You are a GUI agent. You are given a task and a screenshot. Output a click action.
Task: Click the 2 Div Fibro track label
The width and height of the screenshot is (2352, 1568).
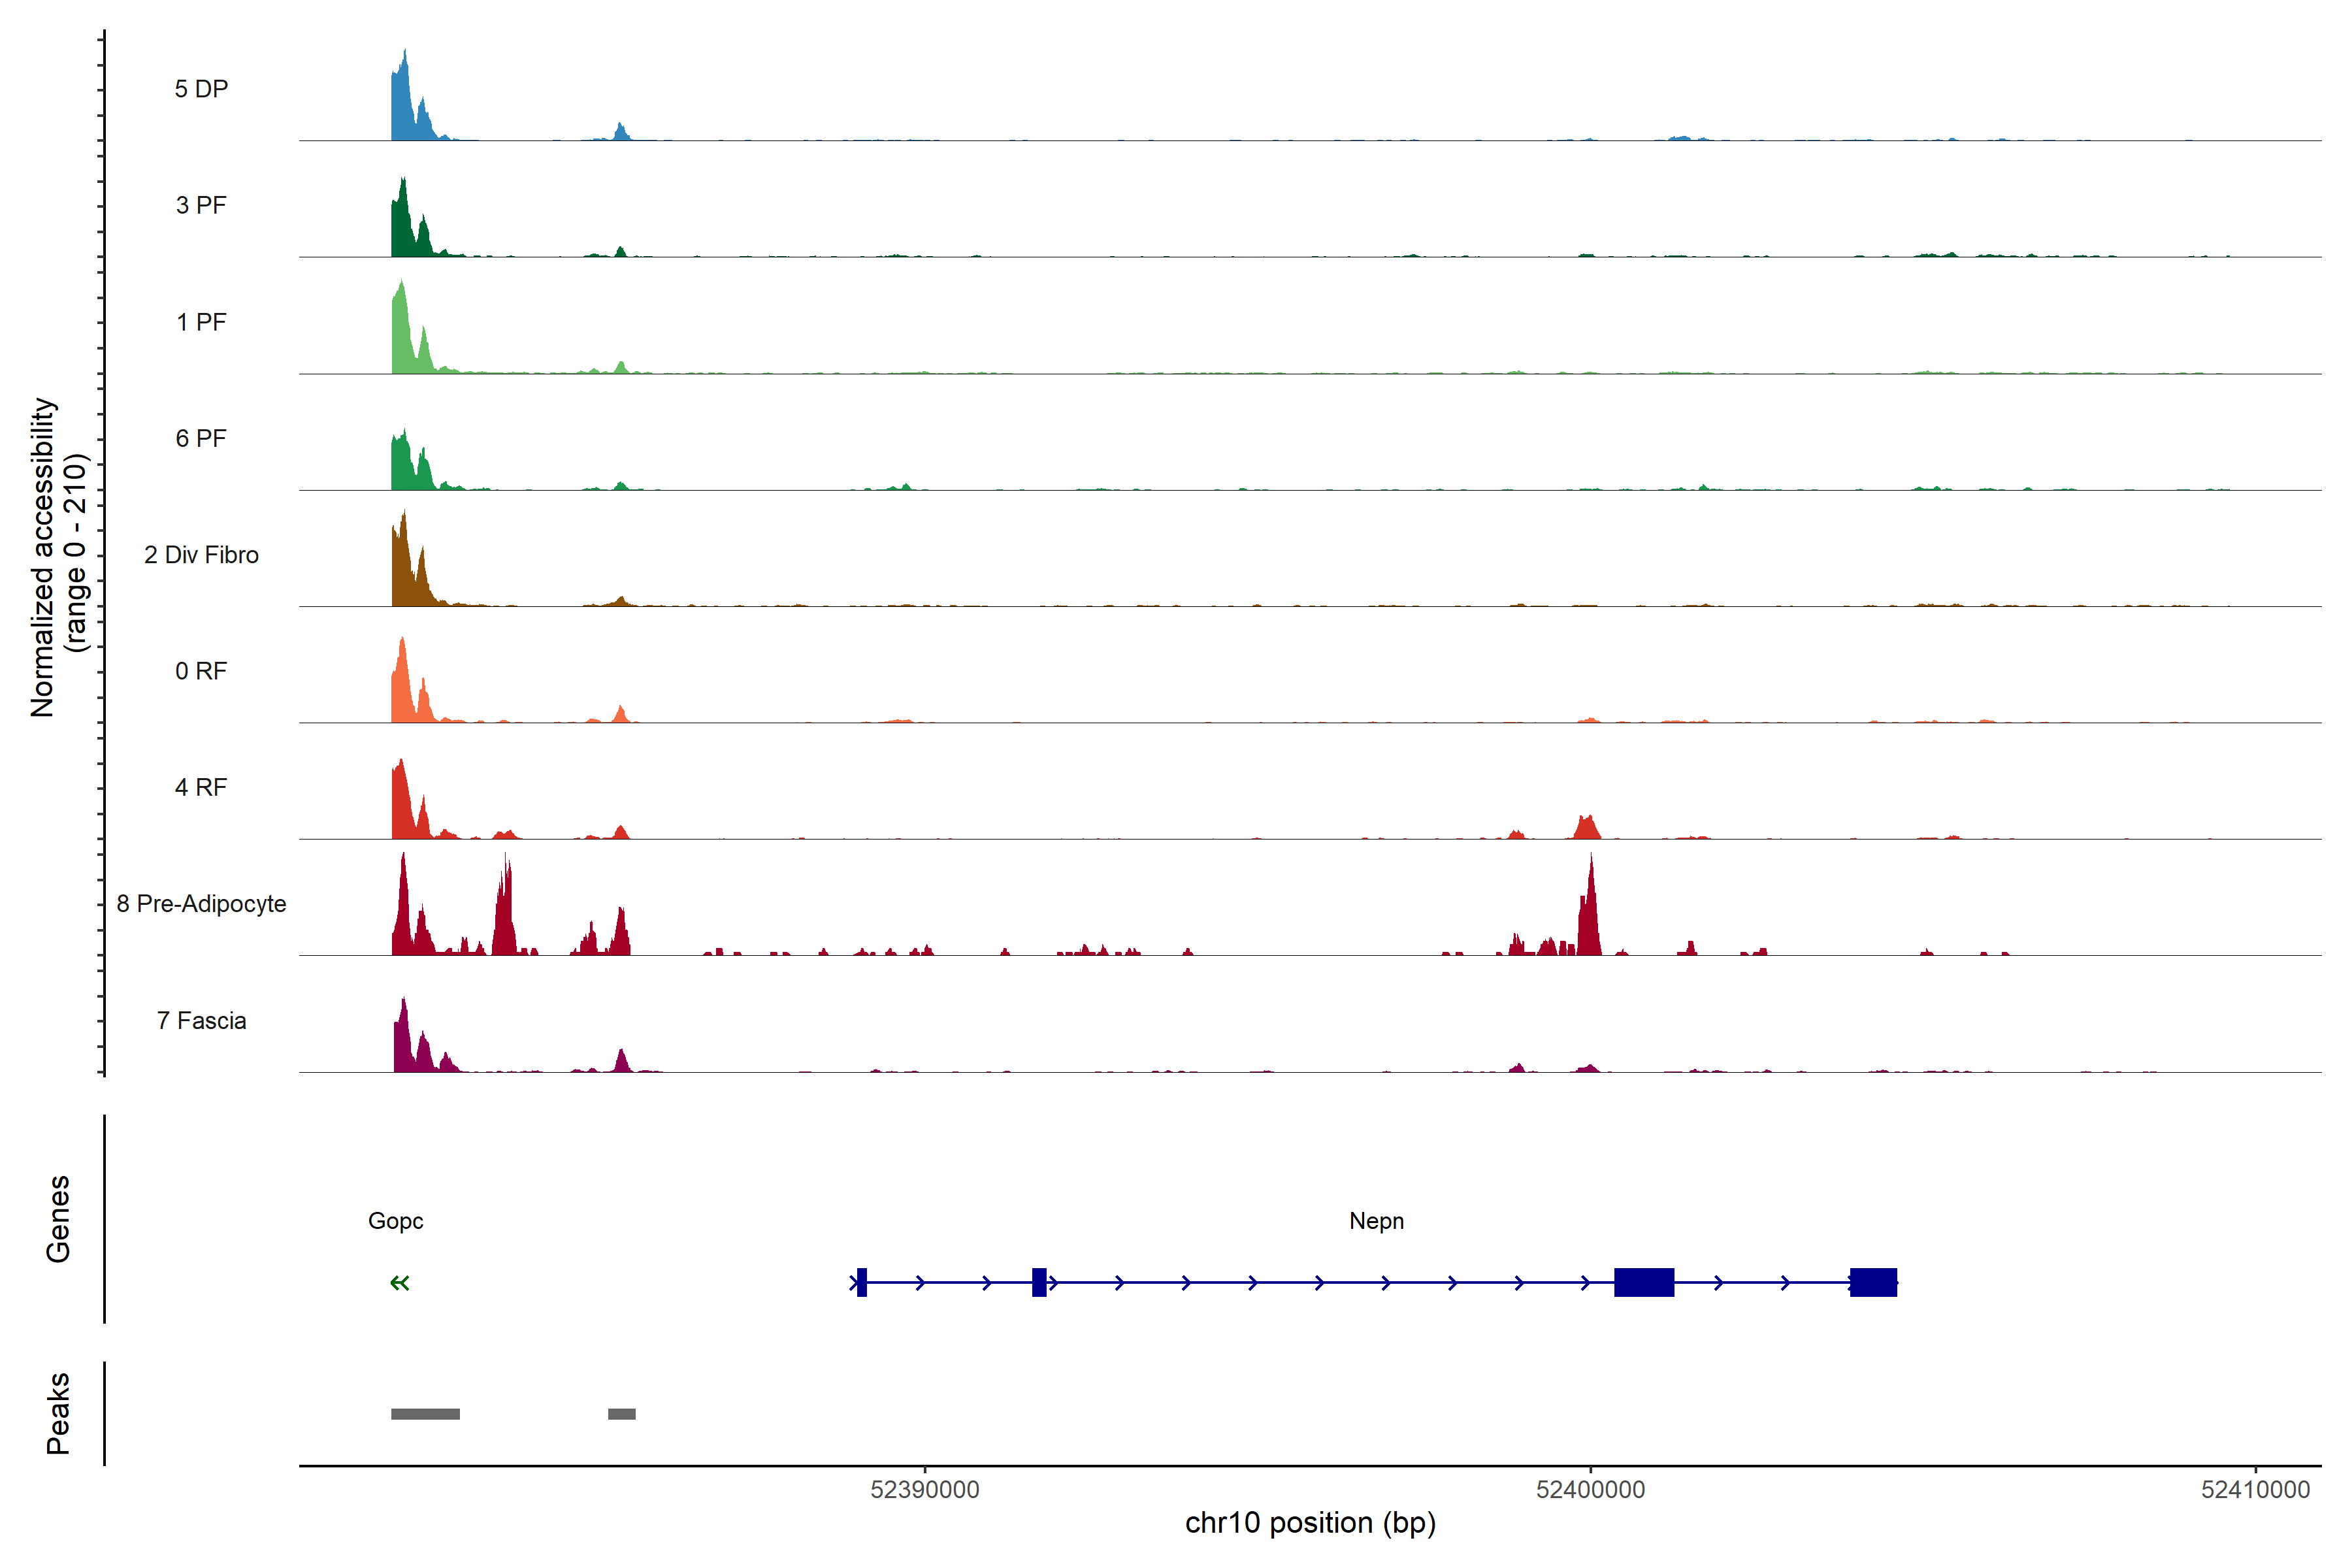[201, 555]
